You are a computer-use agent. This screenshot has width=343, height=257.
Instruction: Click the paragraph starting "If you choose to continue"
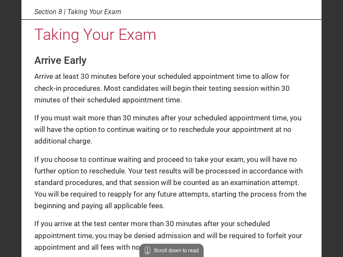170,182
